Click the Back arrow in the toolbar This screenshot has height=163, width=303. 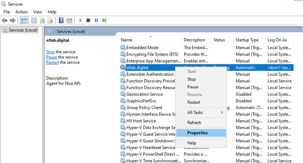pos(5,20)
